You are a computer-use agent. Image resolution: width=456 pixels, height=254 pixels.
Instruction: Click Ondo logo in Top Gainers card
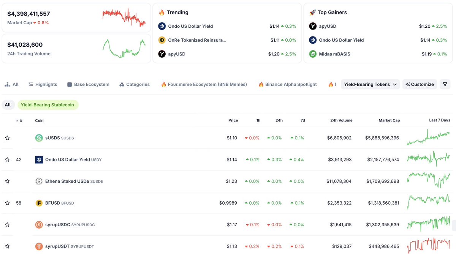click(313, 40)
